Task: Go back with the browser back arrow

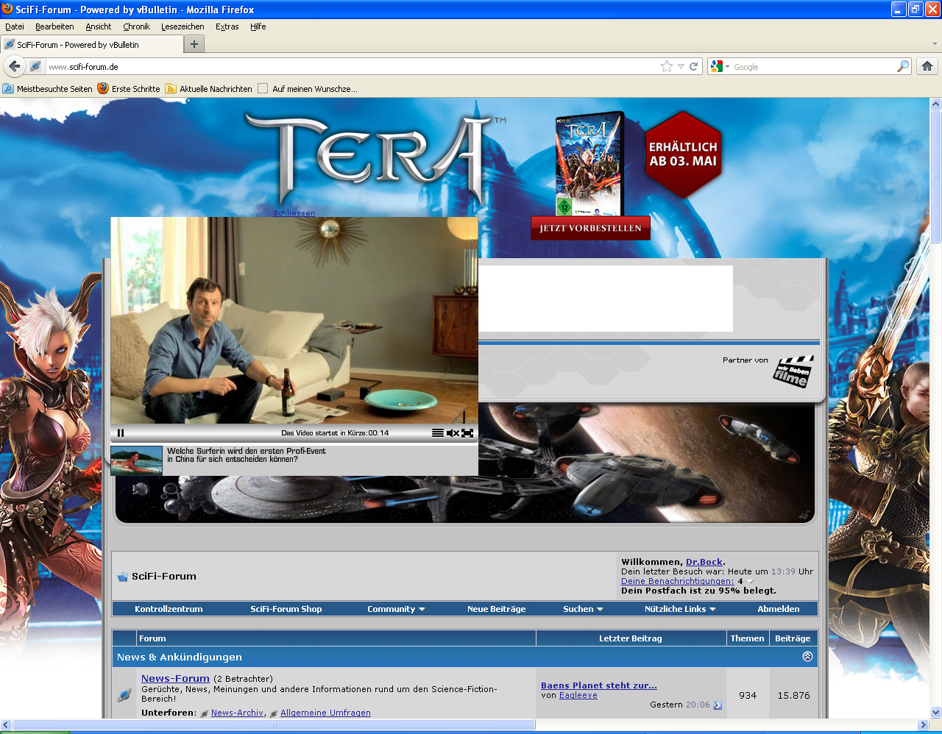Action: (x=14, y=66)
